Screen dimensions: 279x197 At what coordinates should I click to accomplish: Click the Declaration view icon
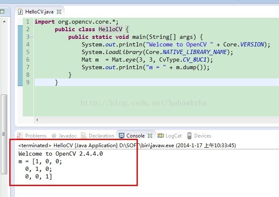83,136
